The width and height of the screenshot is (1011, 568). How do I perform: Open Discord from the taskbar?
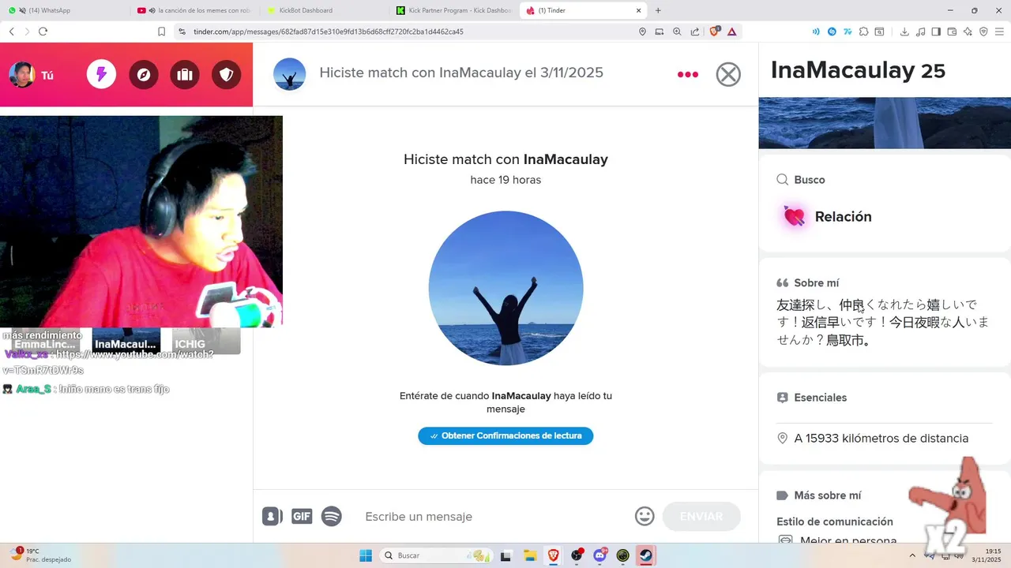click(599, 555)
